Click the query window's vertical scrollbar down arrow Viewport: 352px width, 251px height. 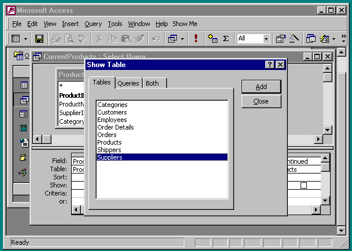[328, 130]
